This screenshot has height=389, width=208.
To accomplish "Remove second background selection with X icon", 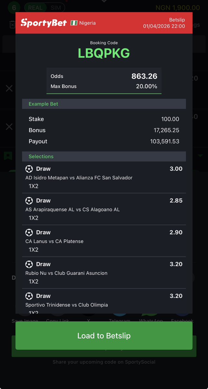I will click(9, 127).
